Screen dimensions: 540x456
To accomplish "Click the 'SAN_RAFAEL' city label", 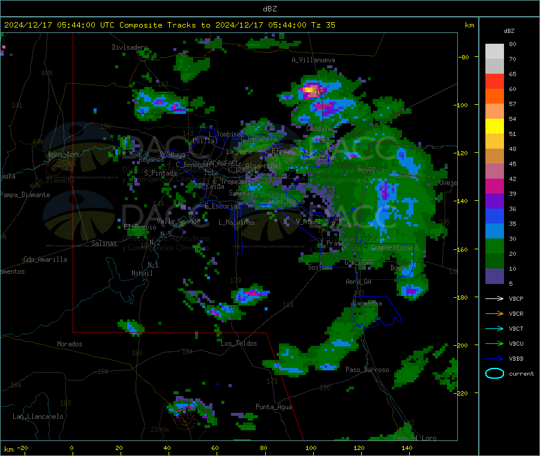I will [220, 164].
